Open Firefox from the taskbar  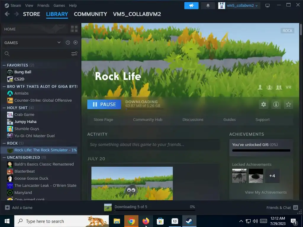coord(146,221)
